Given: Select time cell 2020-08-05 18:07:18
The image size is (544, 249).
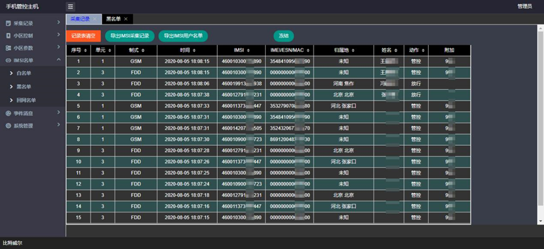Looking at the screenshot, I should point(187,196).
